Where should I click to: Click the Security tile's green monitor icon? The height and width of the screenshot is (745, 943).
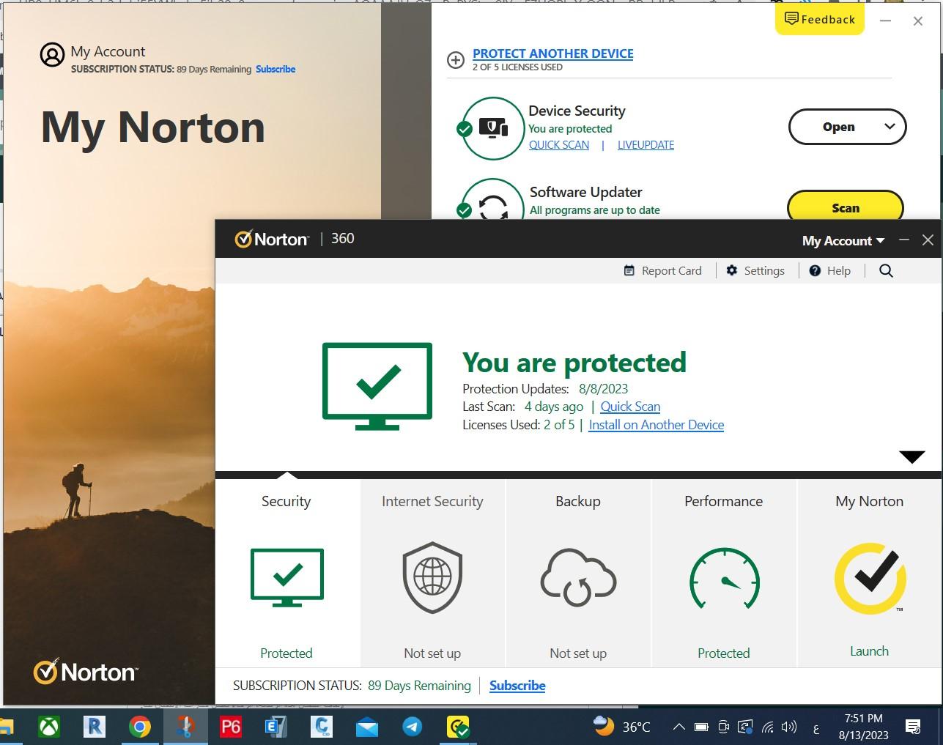(286, 577)
